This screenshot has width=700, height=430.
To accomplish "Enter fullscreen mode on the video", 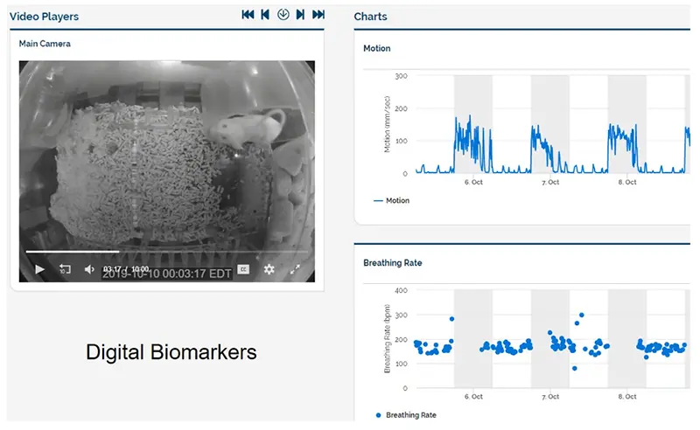I will 296,269.
